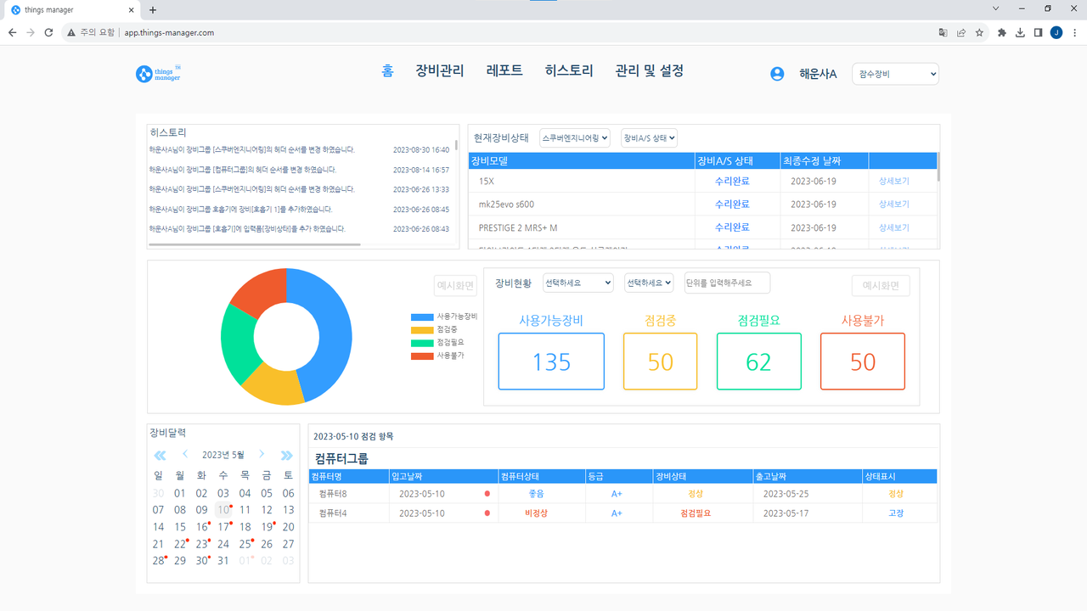
Task: Jump to next year in calendar
Action: tap(287, 456)
